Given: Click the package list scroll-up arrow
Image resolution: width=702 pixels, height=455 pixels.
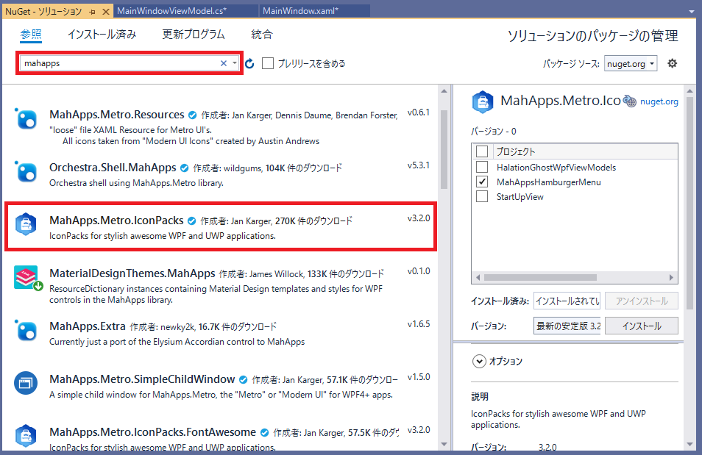Looking at the screenshot, I should click(444, 91).
